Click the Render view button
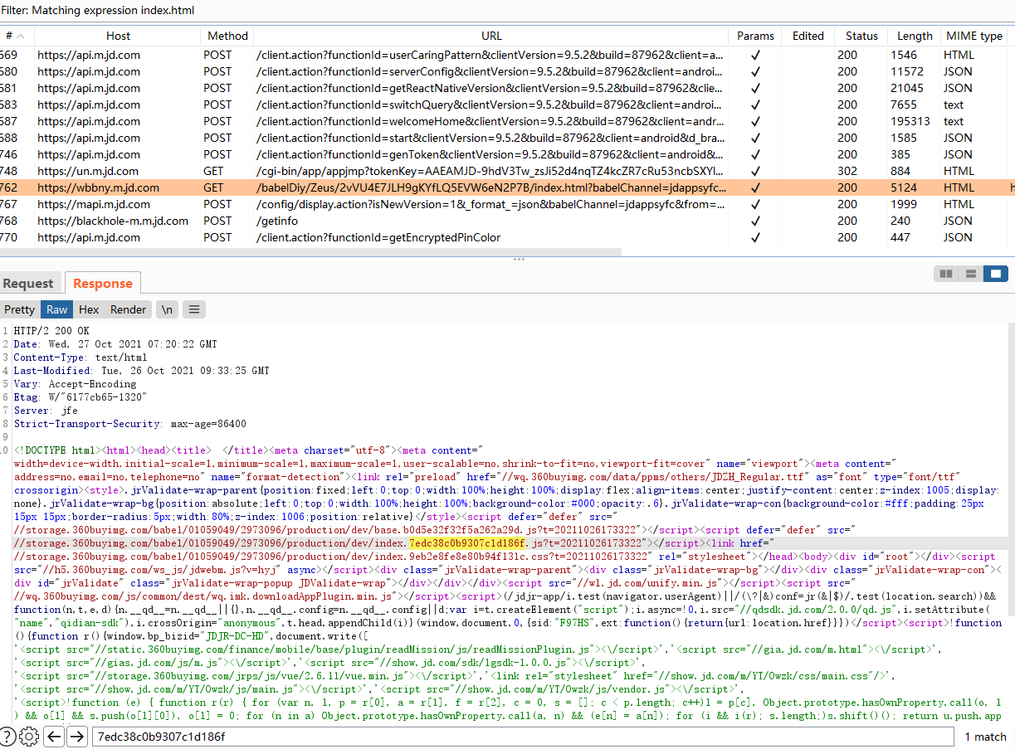1015x749 pixels. (128, 309)
